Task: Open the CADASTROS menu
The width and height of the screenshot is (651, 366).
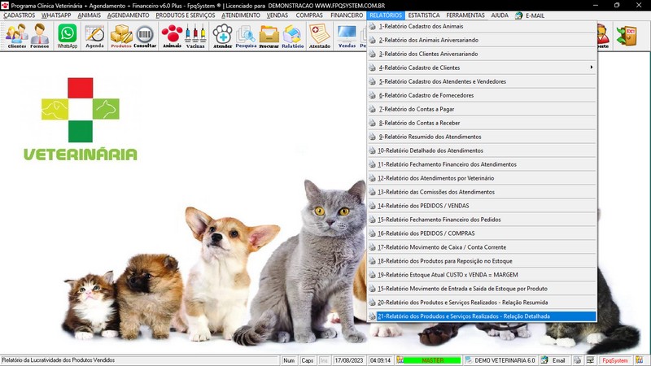Action: 19,15
